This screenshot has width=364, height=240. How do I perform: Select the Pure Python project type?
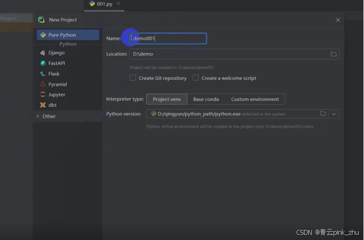pyautogui.click(x=63, y=35)
